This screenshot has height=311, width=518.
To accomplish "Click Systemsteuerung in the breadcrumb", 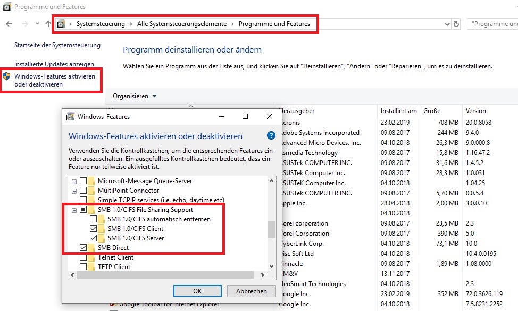I will tap(101, 24).
